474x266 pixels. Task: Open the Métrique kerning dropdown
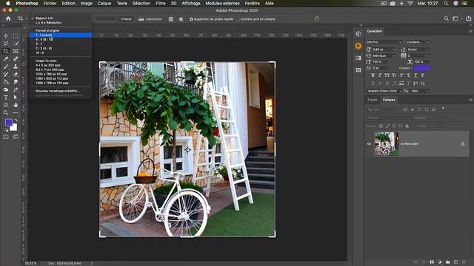coord(394,56)
